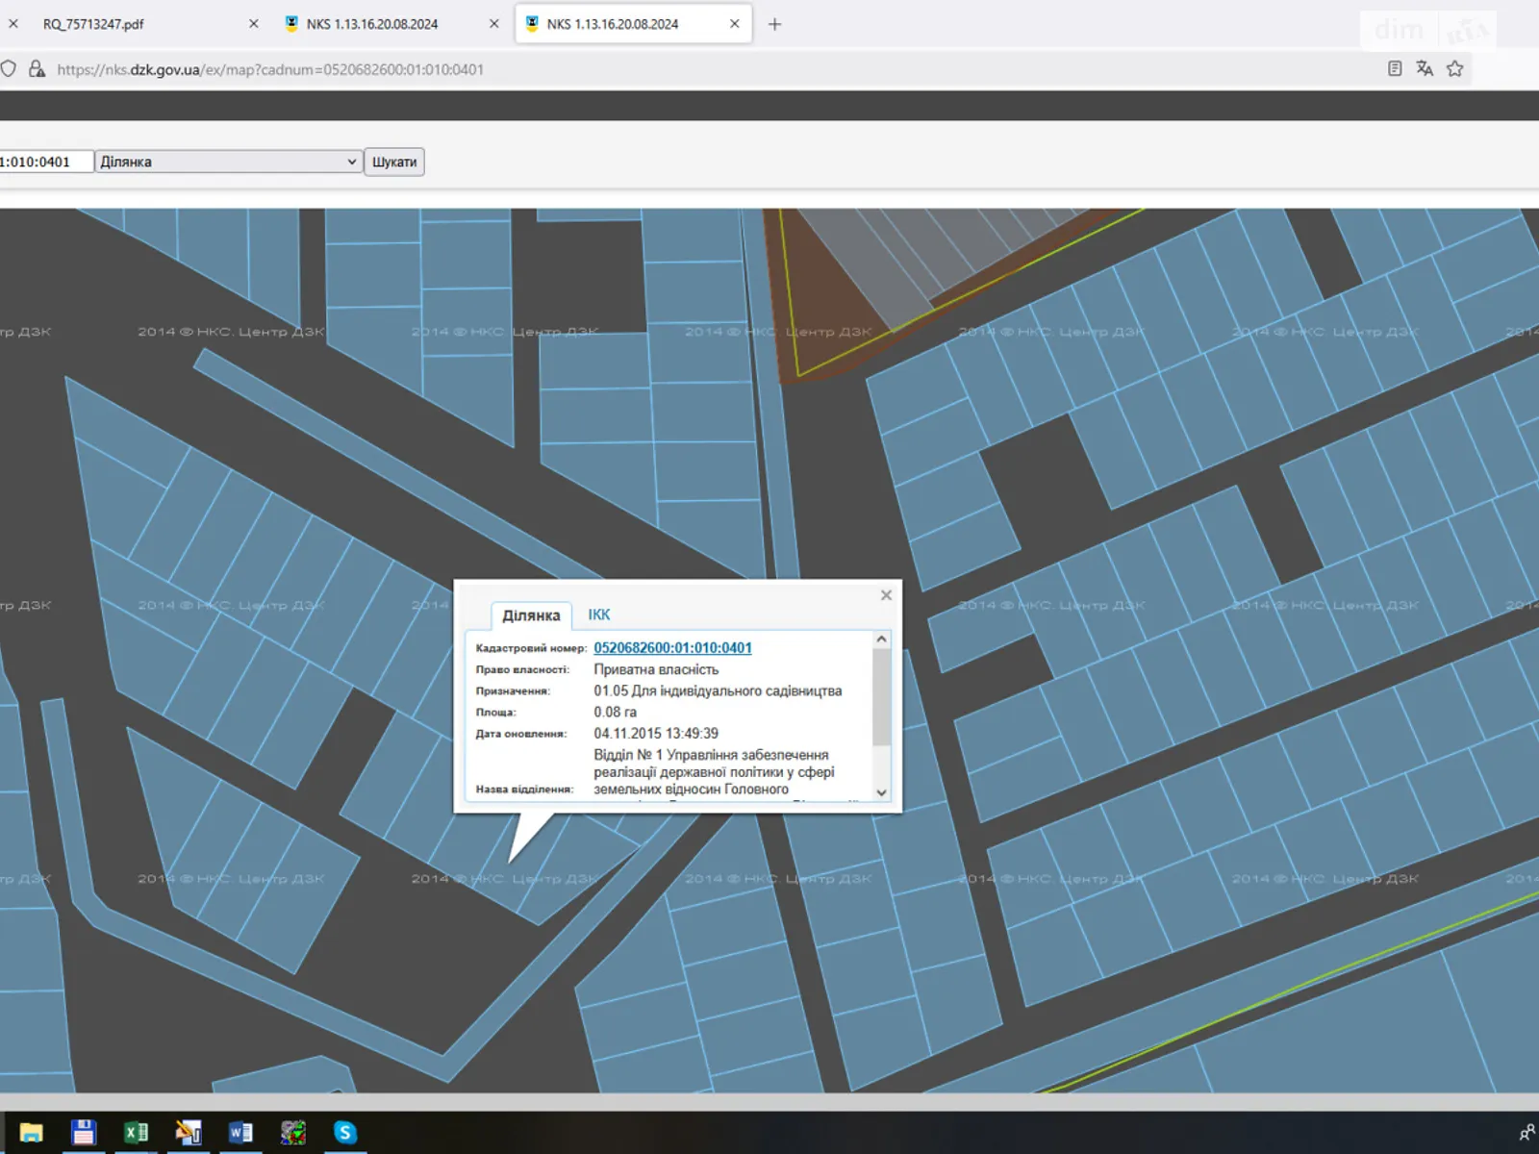Click the lock site info icon
Screen dimensions: 1539x1154
tap(37, 68)
